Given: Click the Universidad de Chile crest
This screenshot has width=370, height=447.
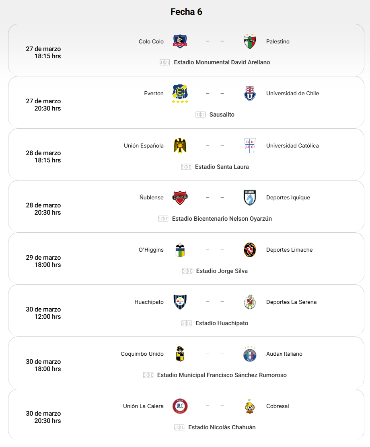Looking at the screenshot, I should point(250,93).
